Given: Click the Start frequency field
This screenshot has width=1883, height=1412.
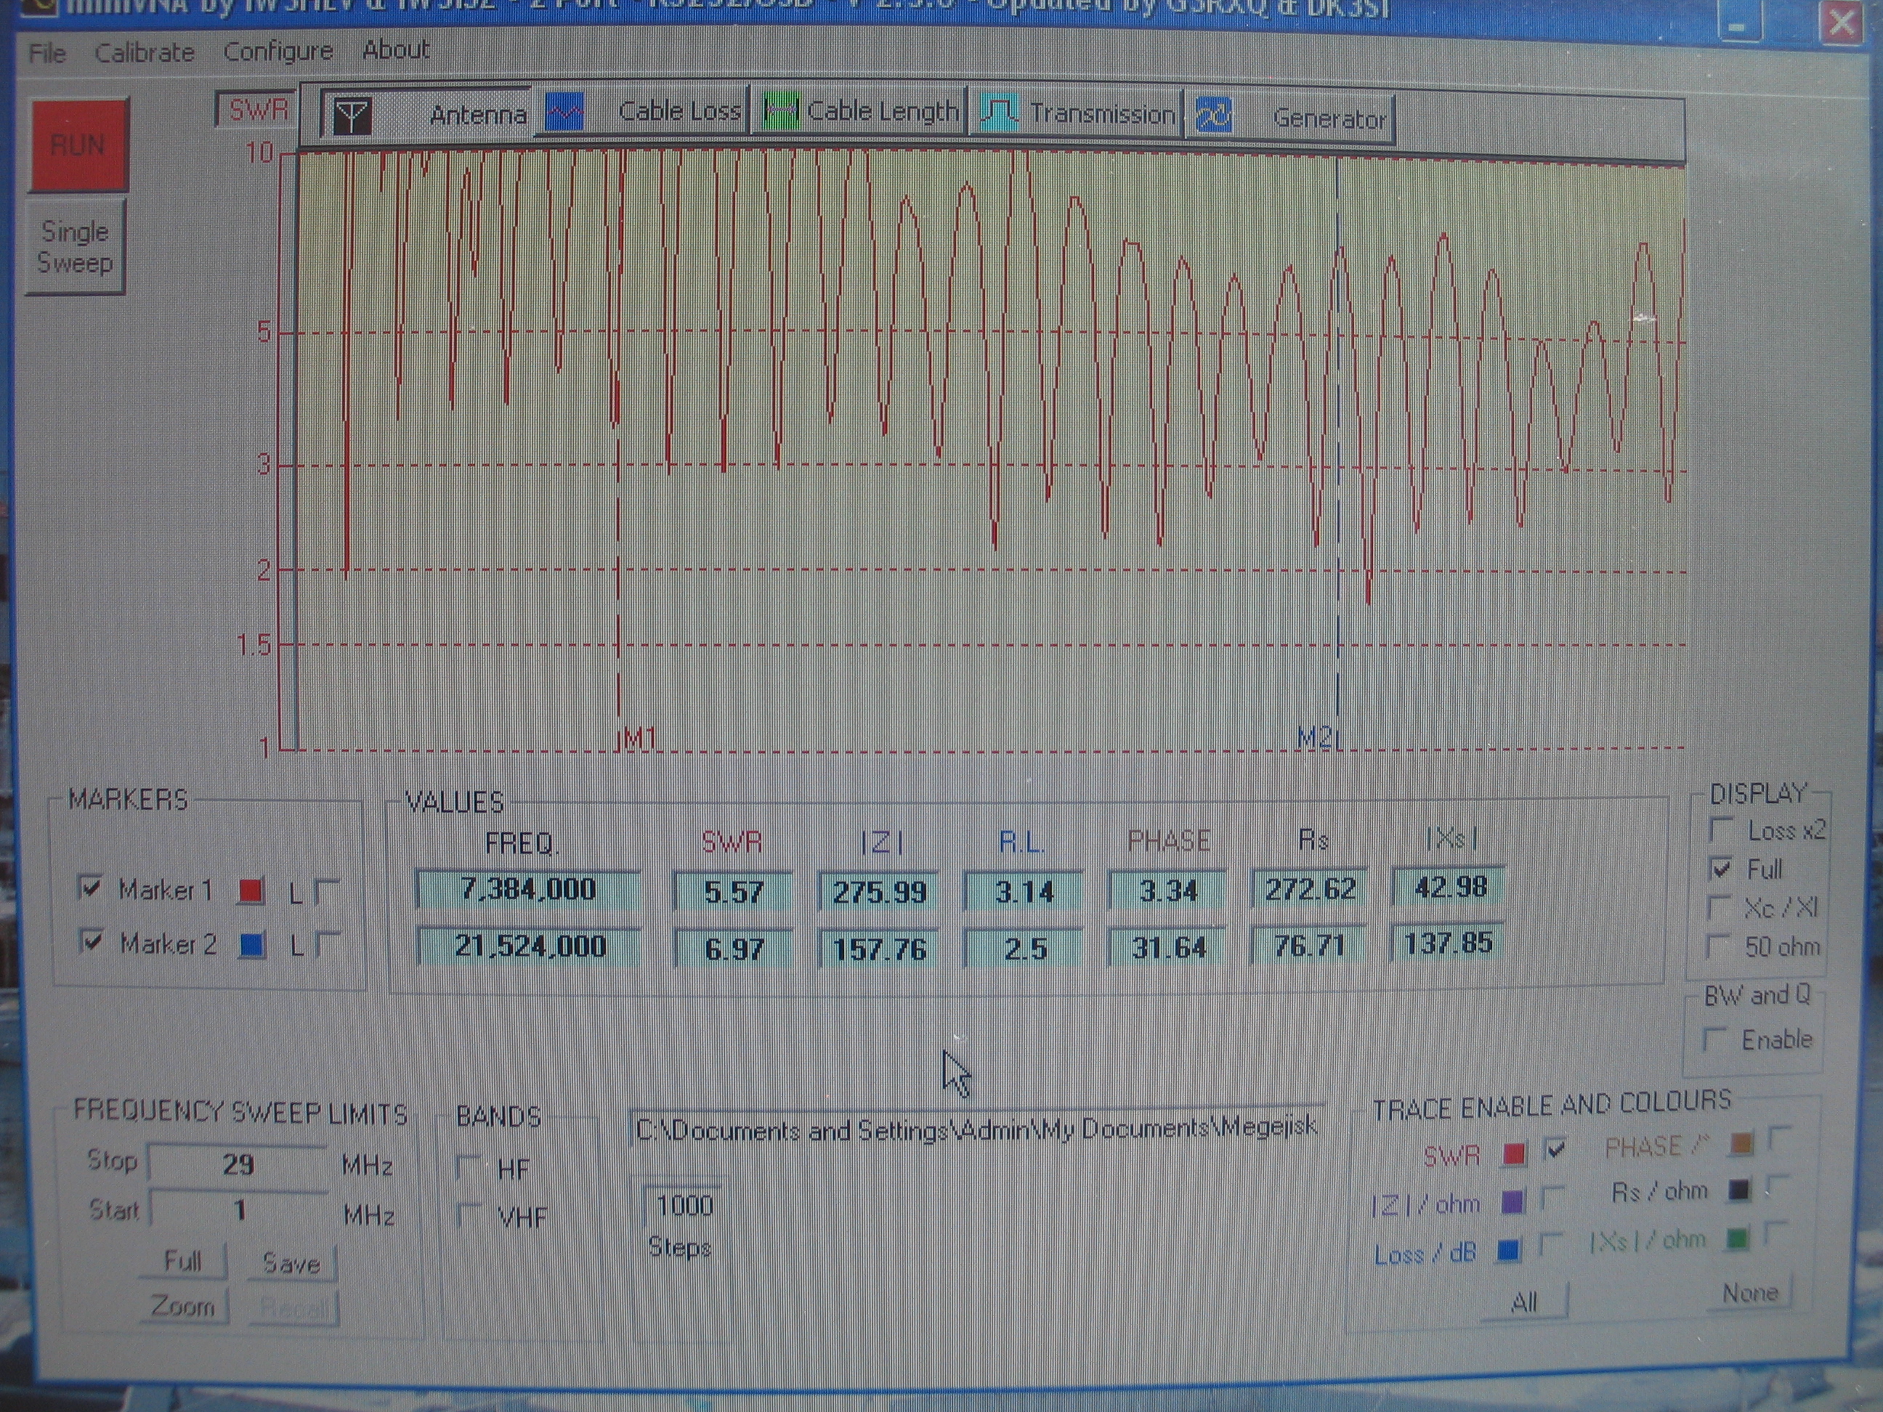Looking at the screenshot, I should (239, 1209).
